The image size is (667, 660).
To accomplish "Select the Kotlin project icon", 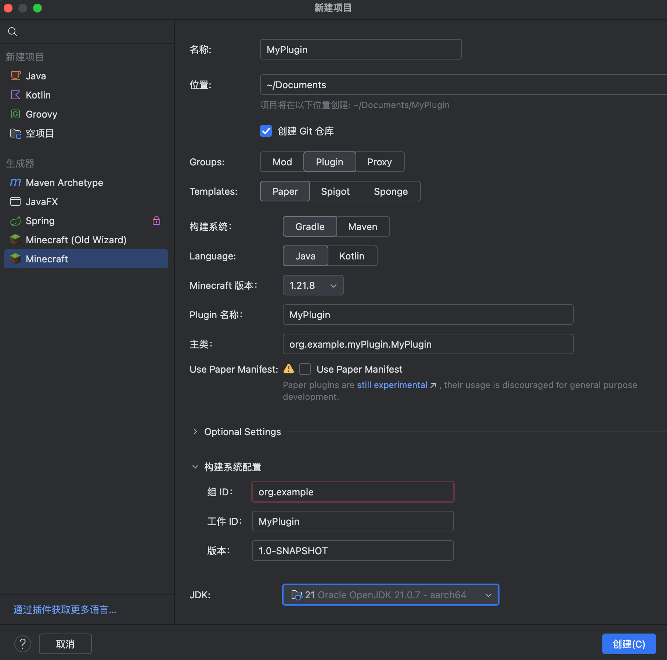I will (15, 95).
